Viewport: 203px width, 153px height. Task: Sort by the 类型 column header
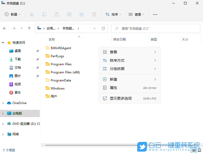pos(154,39)
